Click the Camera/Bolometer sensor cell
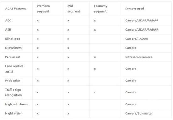Image resolution: width=173 pixels, height=120 pixels. pyautogui.click(x=139, y=113)
